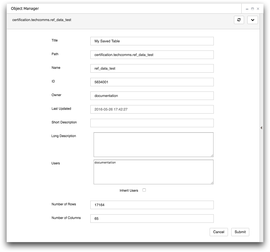The height and width of the screenshot is (252, 270).
Task: Expand the right side panel arrow
Action: point(261,128)
